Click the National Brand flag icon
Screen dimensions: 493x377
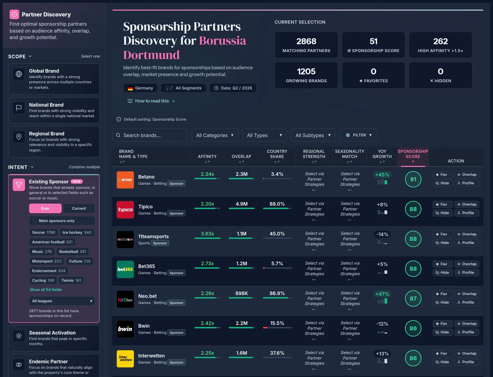click(19, 108)
